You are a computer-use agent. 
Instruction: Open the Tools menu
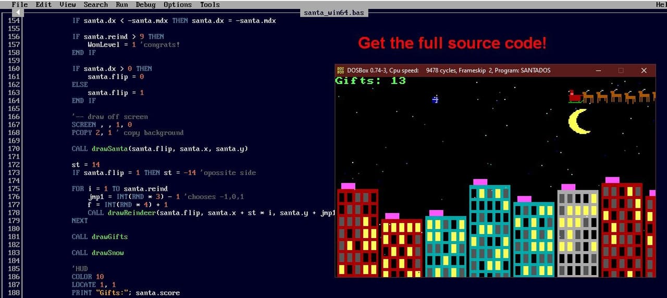(210, 5)
